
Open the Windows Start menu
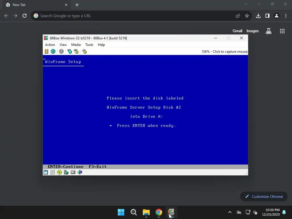coord(121,212)
